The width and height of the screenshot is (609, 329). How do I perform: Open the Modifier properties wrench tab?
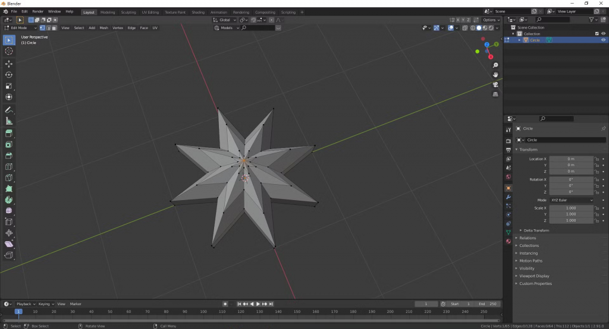pos(508,197)
